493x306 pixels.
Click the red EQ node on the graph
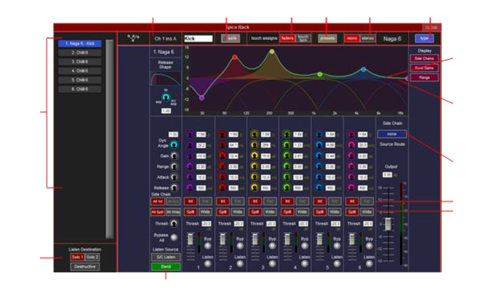pos(235,57)
